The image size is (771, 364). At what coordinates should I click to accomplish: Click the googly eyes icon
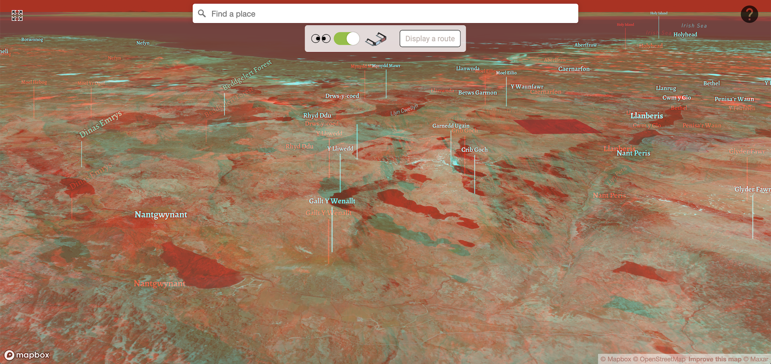(321, 39)
